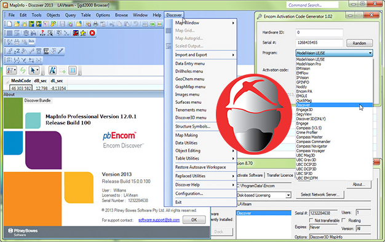Click the Command Search box
This screenshot has width=385, height=242.
pyautogui.click(x=312, y=5)
